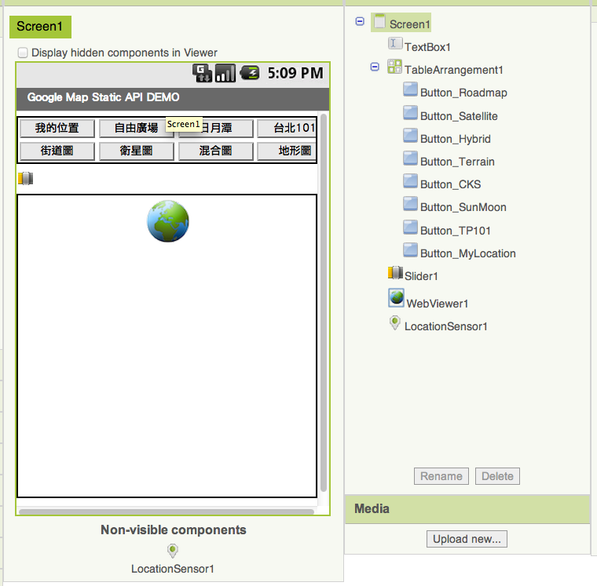597x586 pixels.
Task: Click the Button_Roadmap icon in the tree
Action: (410, 89)
